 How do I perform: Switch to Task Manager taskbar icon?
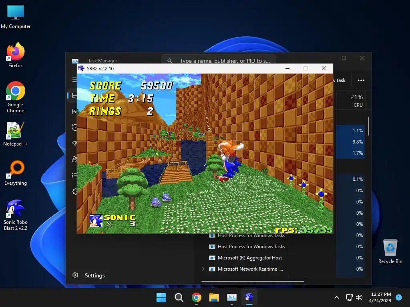232,297
